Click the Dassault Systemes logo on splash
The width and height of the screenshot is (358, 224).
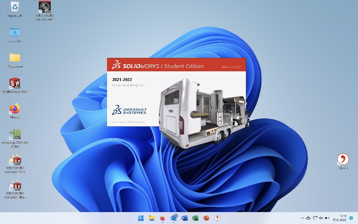pyautogui.click(x=129, y=110)
